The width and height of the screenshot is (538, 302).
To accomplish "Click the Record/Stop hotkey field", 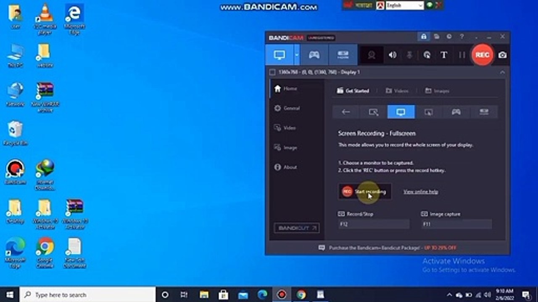I will [374, 224].
